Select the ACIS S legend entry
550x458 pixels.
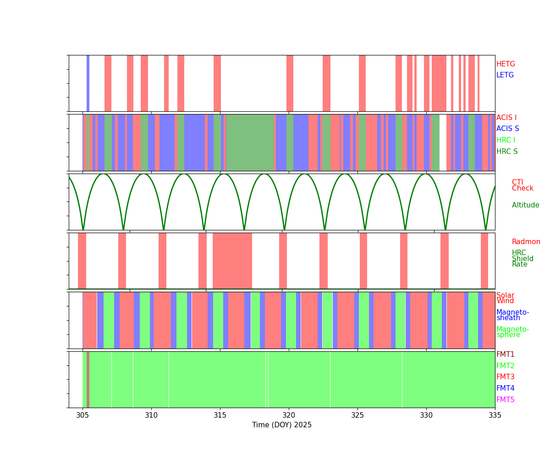click(x=506, y=129)
